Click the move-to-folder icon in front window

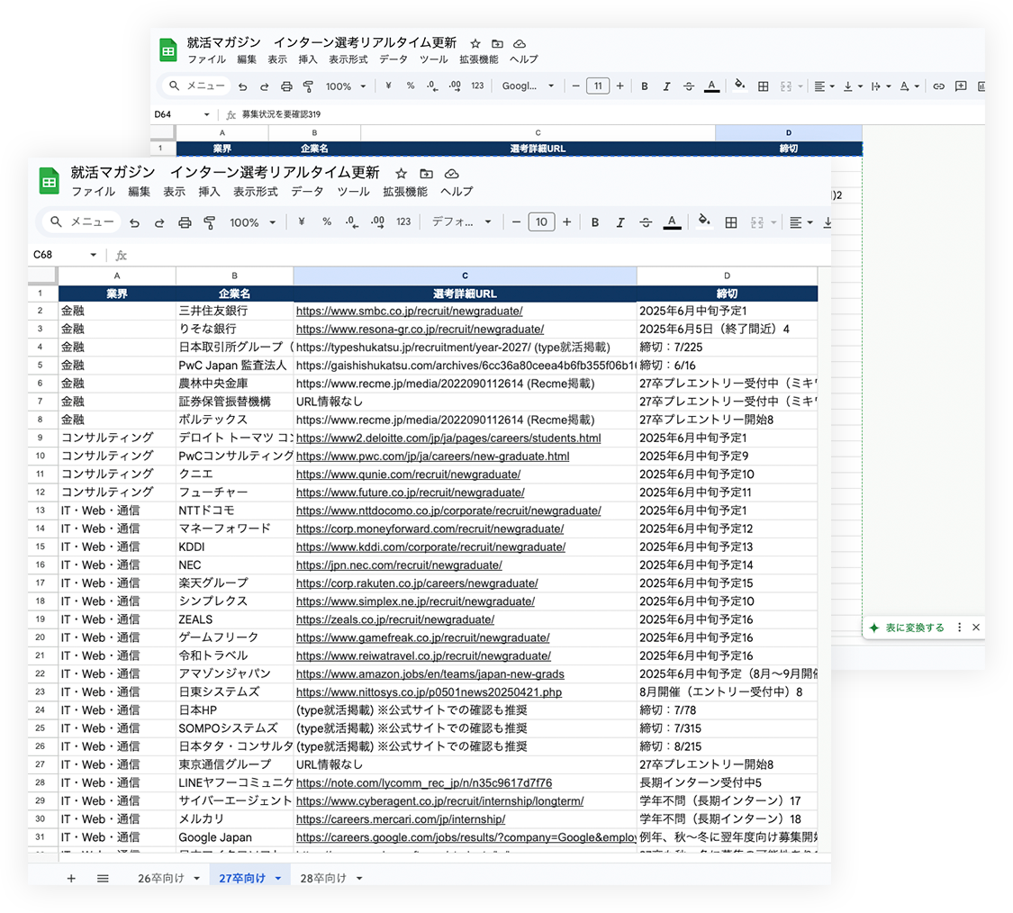point(427,173)
